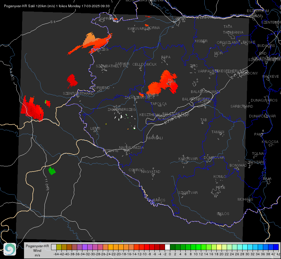The width and height of the screenshot is (281, 259).
Task: Click the TATABÁNYA city label
Action: [233, 32]
